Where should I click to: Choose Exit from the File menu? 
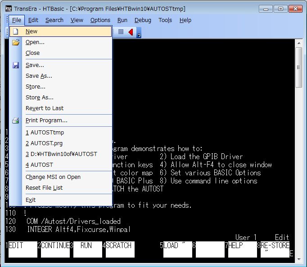point(61,200)
